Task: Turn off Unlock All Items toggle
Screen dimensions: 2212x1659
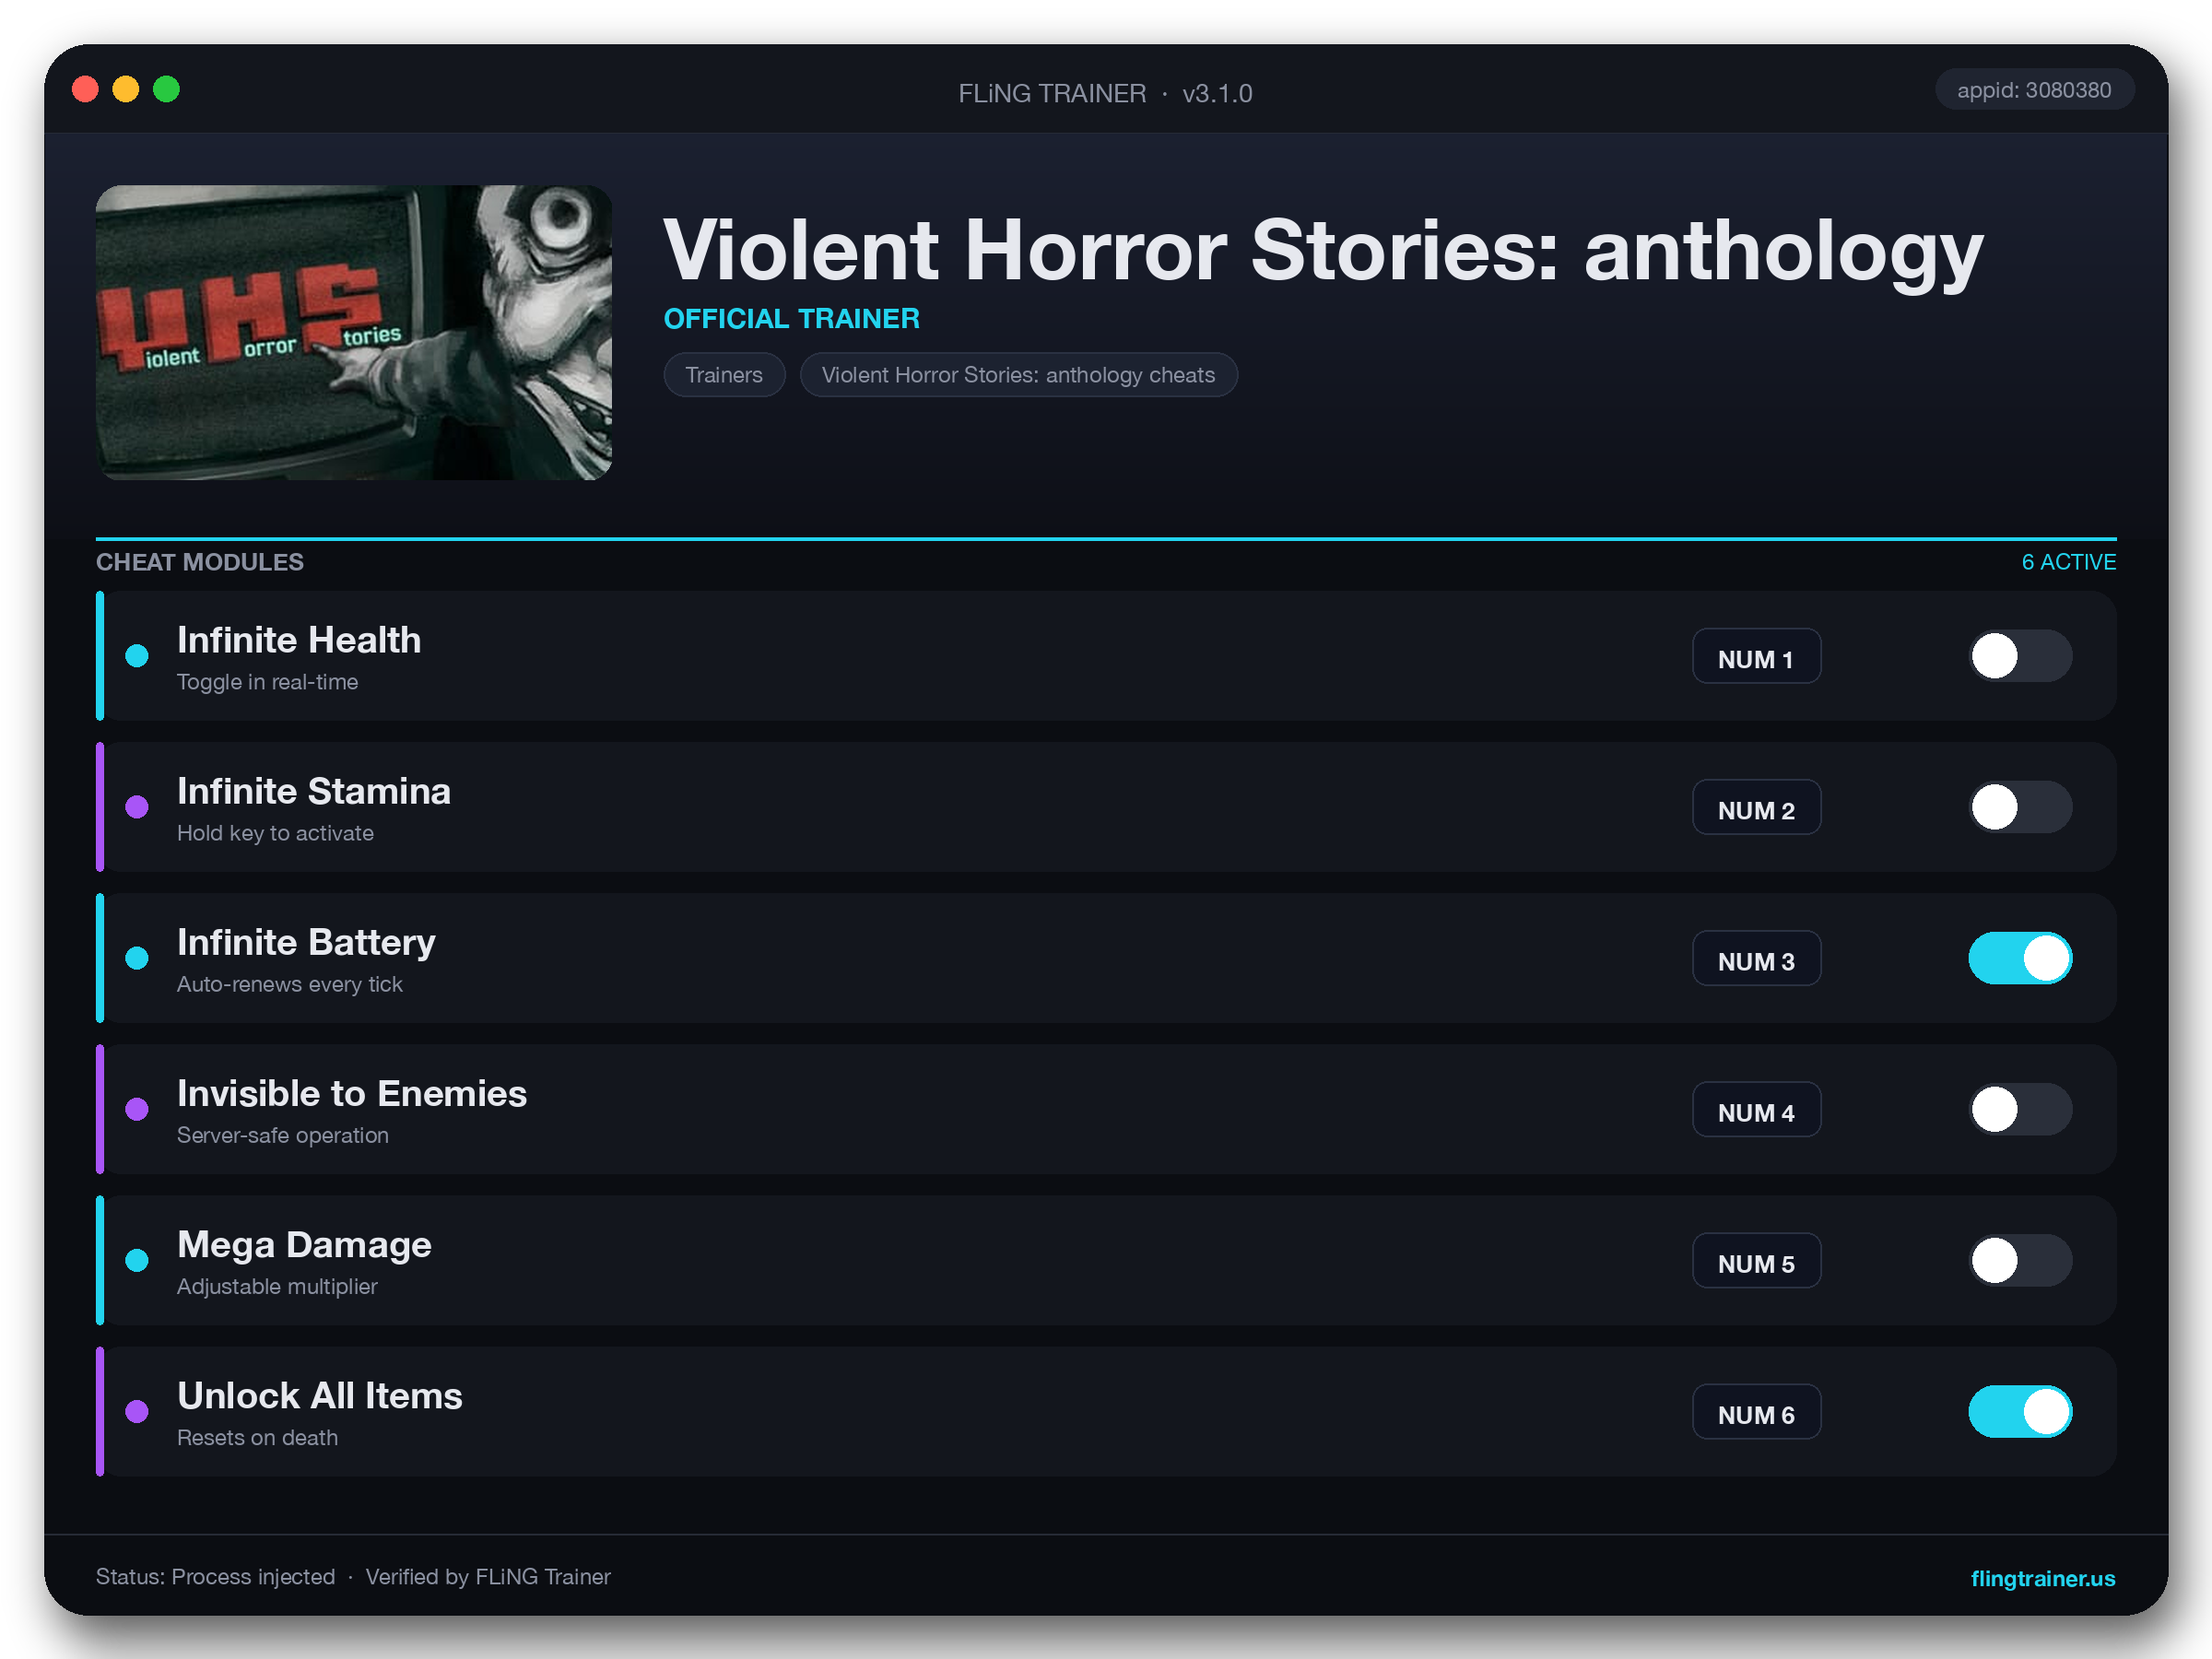Action: [x=2020, y=1411]
